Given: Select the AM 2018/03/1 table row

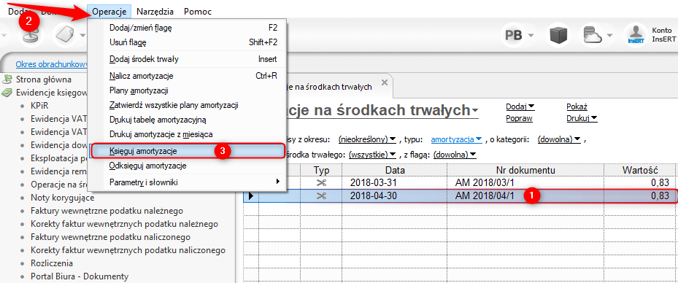Looking at the screenshot, I should tap(459, 182).
